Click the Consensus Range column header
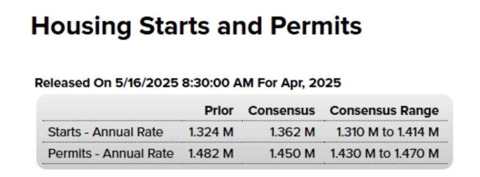The height and width of the screenshot is (177, 480). tap(384, 111)
